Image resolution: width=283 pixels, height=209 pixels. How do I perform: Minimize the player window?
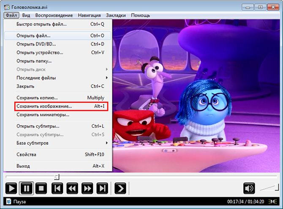pos(248,8)
